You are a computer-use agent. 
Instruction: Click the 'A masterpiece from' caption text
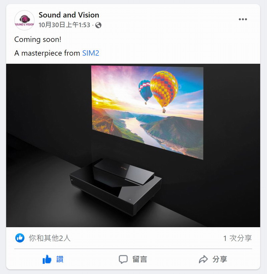(47, 53)
